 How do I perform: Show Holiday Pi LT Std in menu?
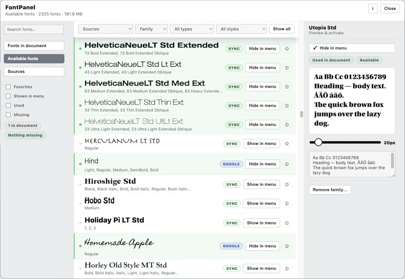(261, 223)
